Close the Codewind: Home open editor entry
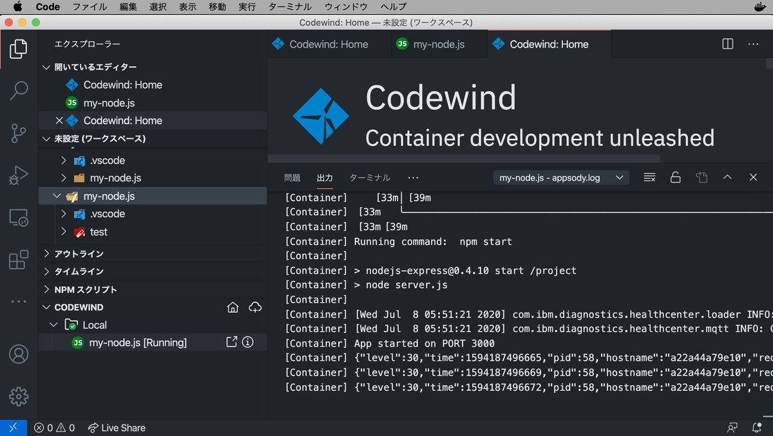Image resolution: width=773 pixels, height=436 pixels. 59,121
